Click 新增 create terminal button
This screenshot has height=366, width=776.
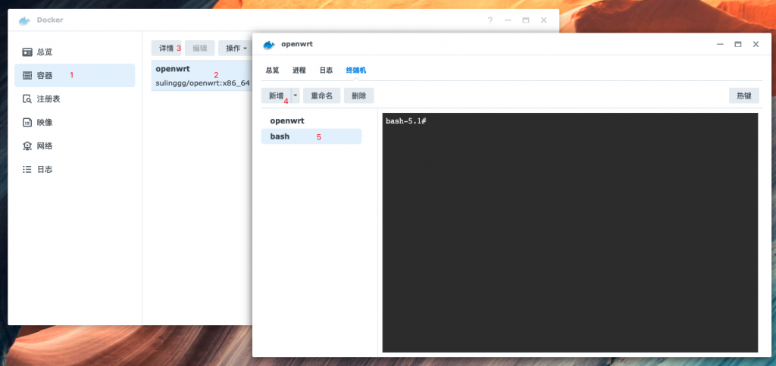coord(276,96)
